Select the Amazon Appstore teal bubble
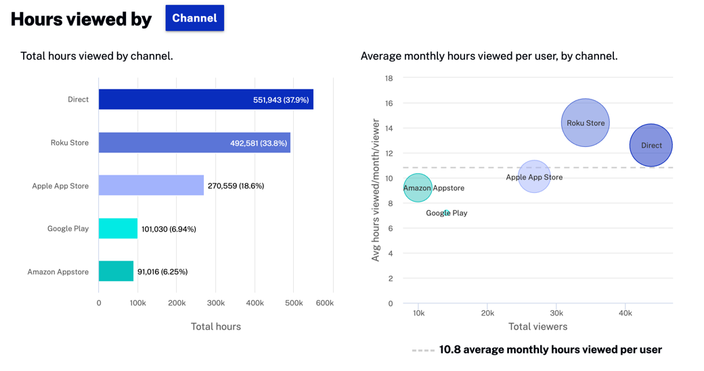704x371 pixels. 418,188
